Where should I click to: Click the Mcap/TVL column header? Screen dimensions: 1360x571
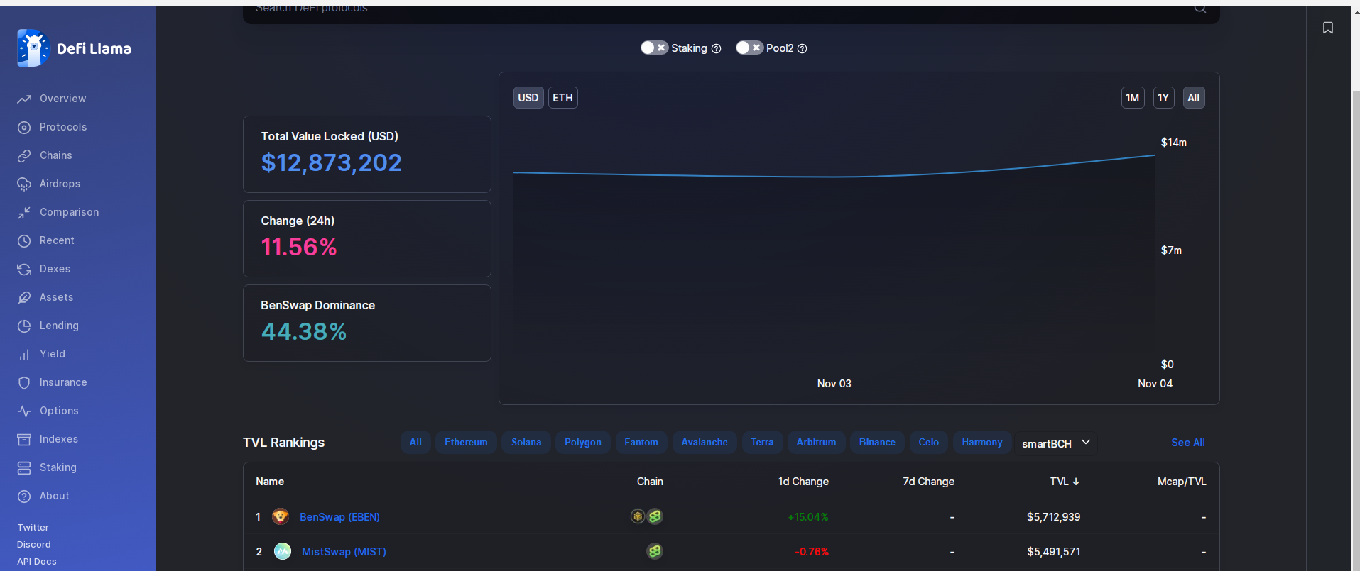[1182, 482]
